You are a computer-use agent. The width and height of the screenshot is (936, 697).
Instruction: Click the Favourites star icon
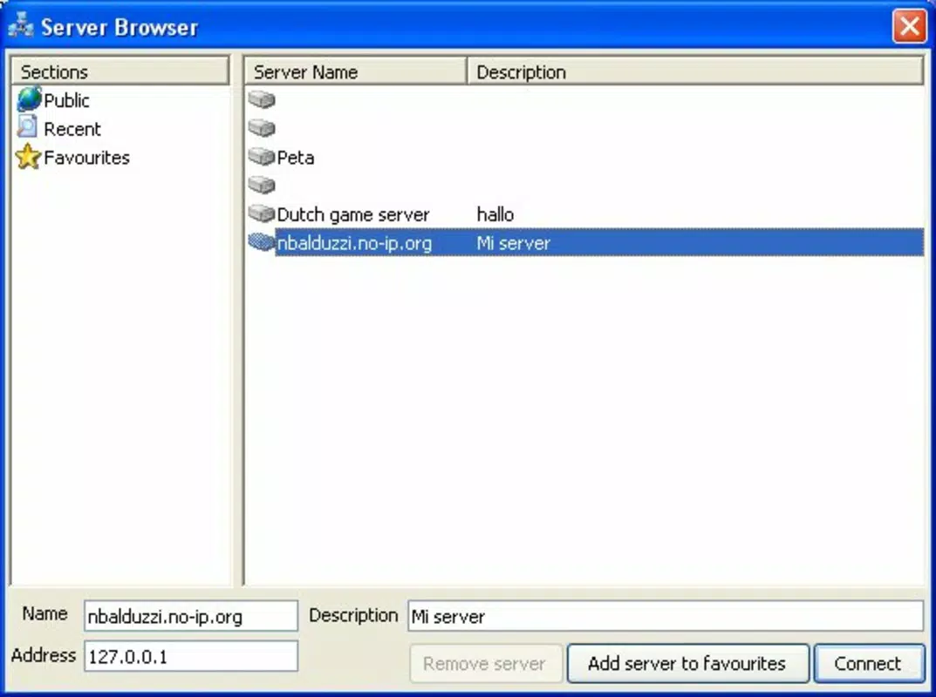click(x=27, y=157)
